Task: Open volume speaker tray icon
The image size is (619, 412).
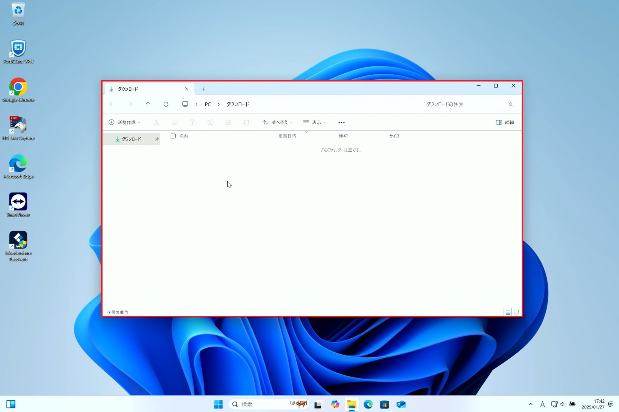Action: [563, 404]
